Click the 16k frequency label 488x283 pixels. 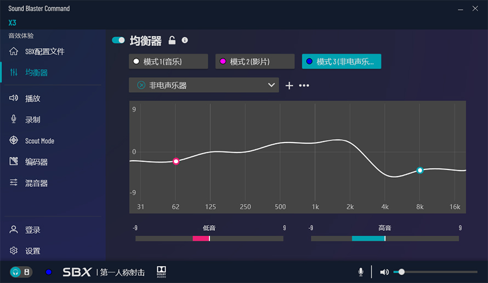point(455,207)
